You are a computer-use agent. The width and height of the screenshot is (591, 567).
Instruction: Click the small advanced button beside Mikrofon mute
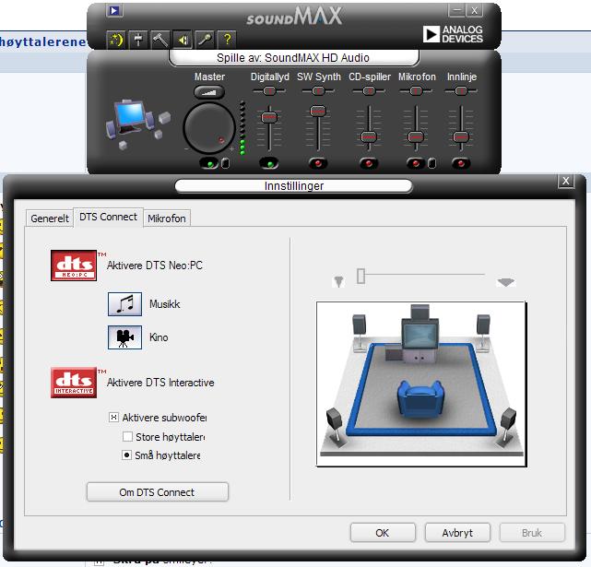tap(431, 163)
